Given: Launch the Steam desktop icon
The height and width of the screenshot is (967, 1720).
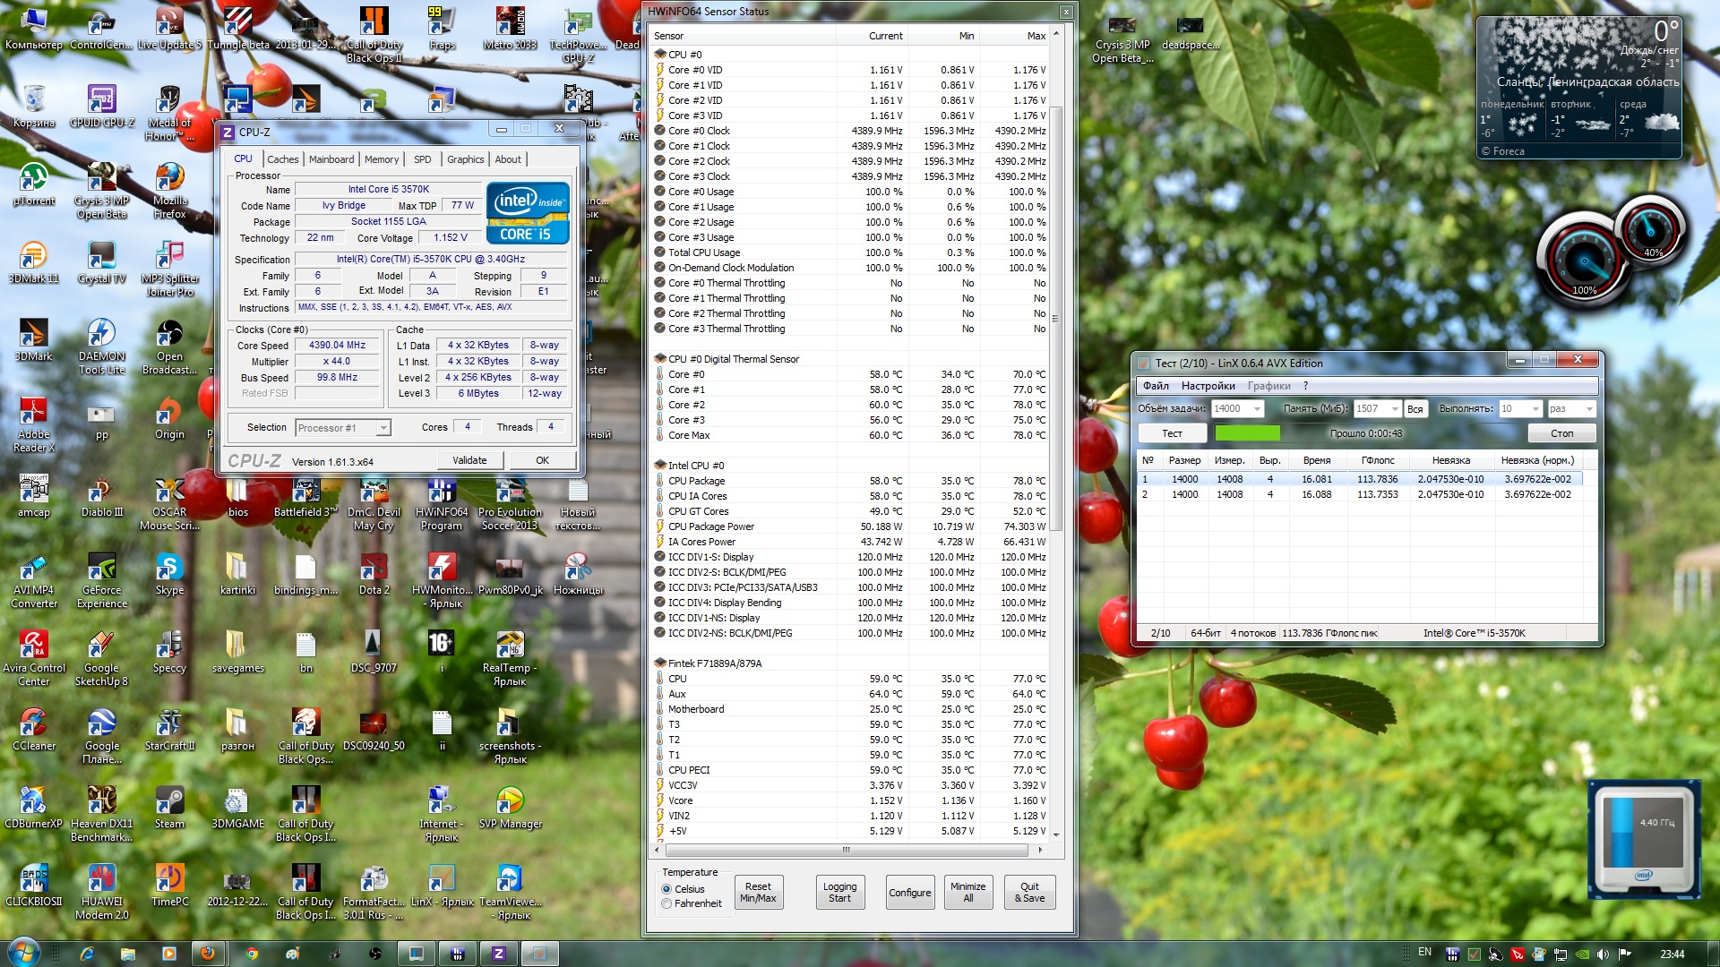Looking at the screenshot, I should pyautogui.click(x=169, y=801).
